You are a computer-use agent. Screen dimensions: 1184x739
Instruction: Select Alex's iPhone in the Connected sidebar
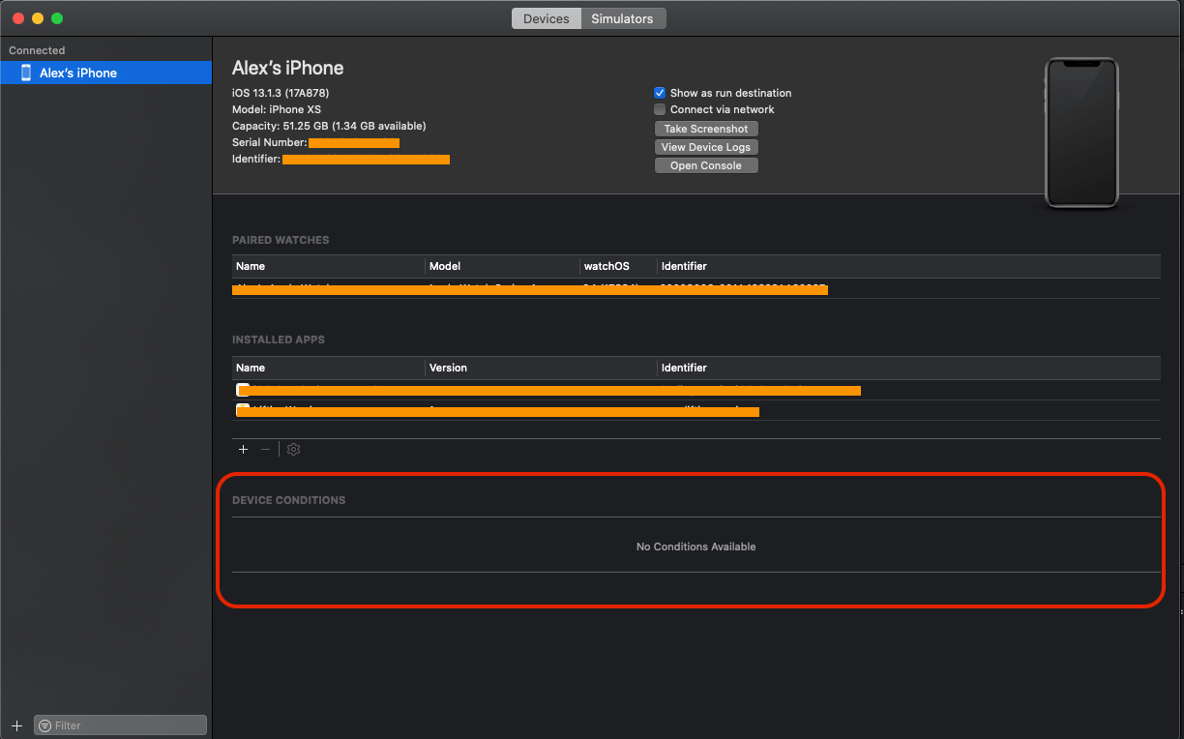click(79, 72)
